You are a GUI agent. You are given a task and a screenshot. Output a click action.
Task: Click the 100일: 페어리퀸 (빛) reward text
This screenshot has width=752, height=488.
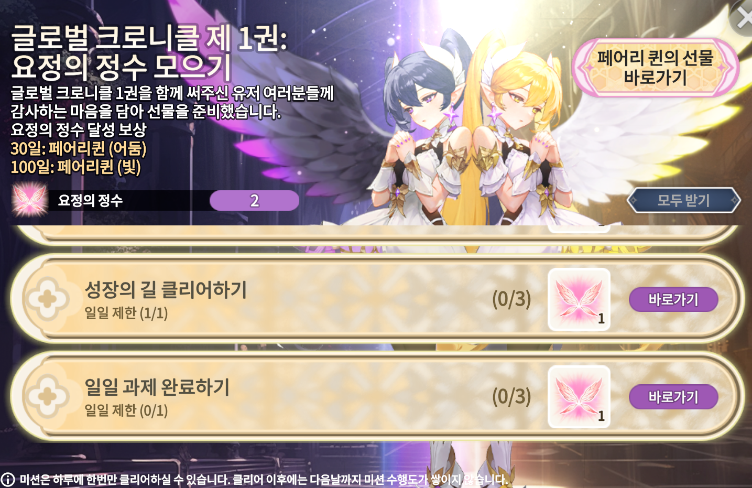(x=76, y=167)
